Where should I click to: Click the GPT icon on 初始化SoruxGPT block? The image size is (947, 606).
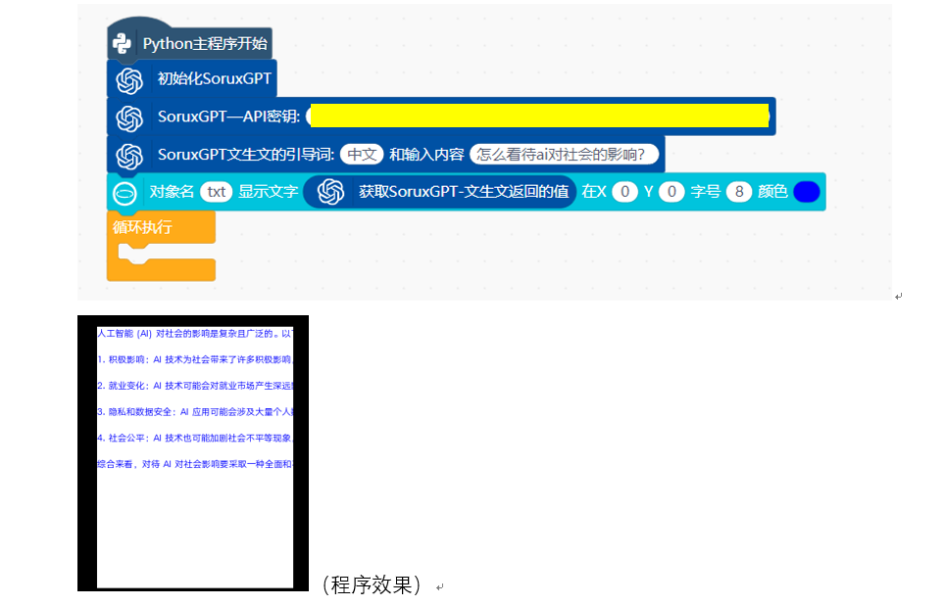[x=129, y=80]
